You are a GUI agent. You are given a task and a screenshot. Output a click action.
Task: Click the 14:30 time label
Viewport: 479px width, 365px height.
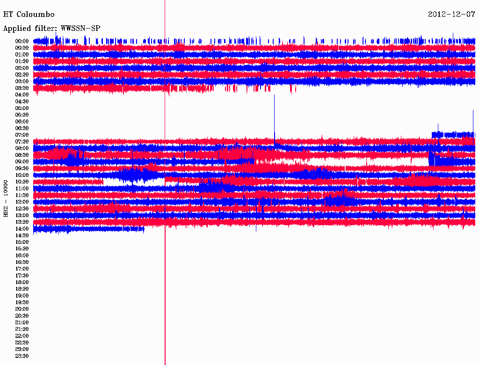(22, 235)
